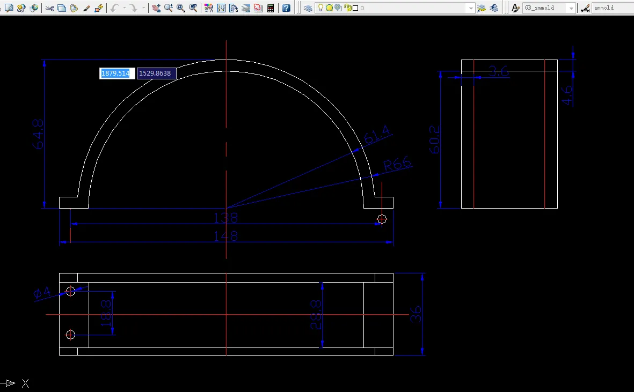Expand the GB_smmold text style dropdown

coord(571,8)
